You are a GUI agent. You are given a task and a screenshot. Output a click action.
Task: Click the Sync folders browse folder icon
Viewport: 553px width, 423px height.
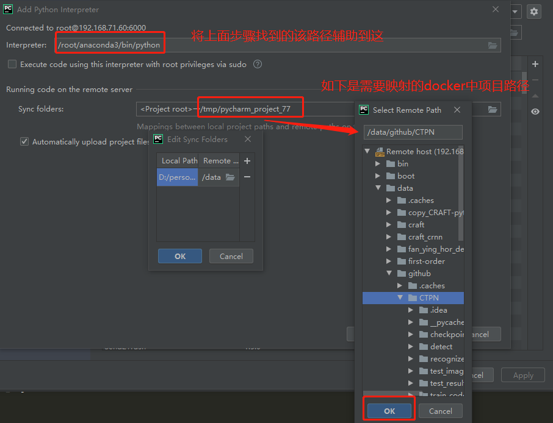pos(493,110)
